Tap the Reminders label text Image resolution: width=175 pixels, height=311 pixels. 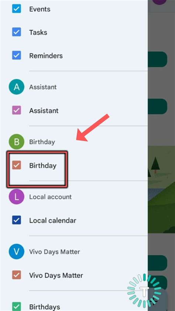click(46, 56)
